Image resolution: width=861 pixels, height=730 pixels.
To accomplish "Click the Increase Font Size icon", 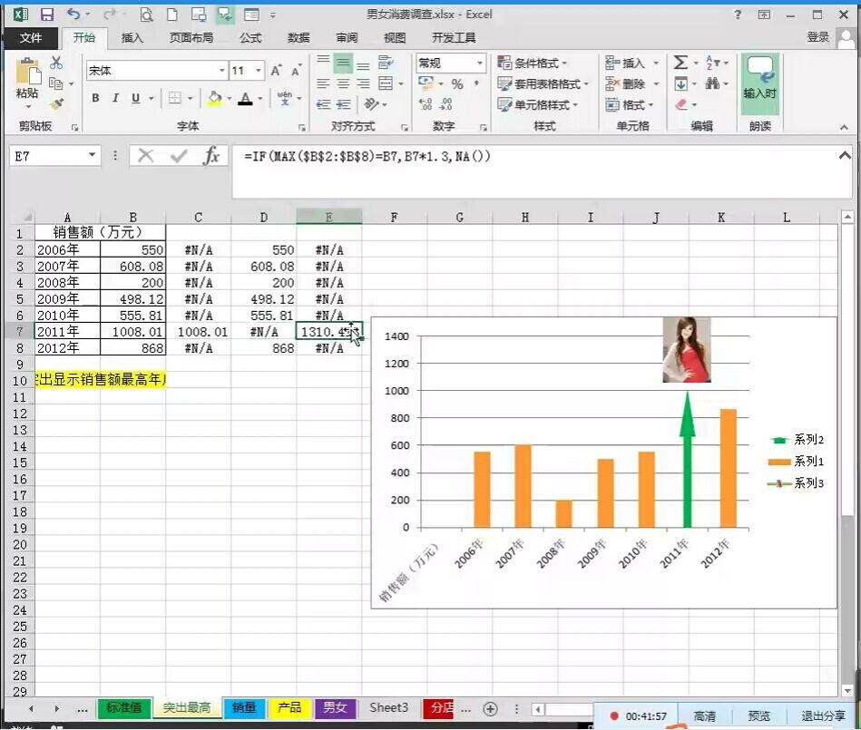I will tap(277, 71).
